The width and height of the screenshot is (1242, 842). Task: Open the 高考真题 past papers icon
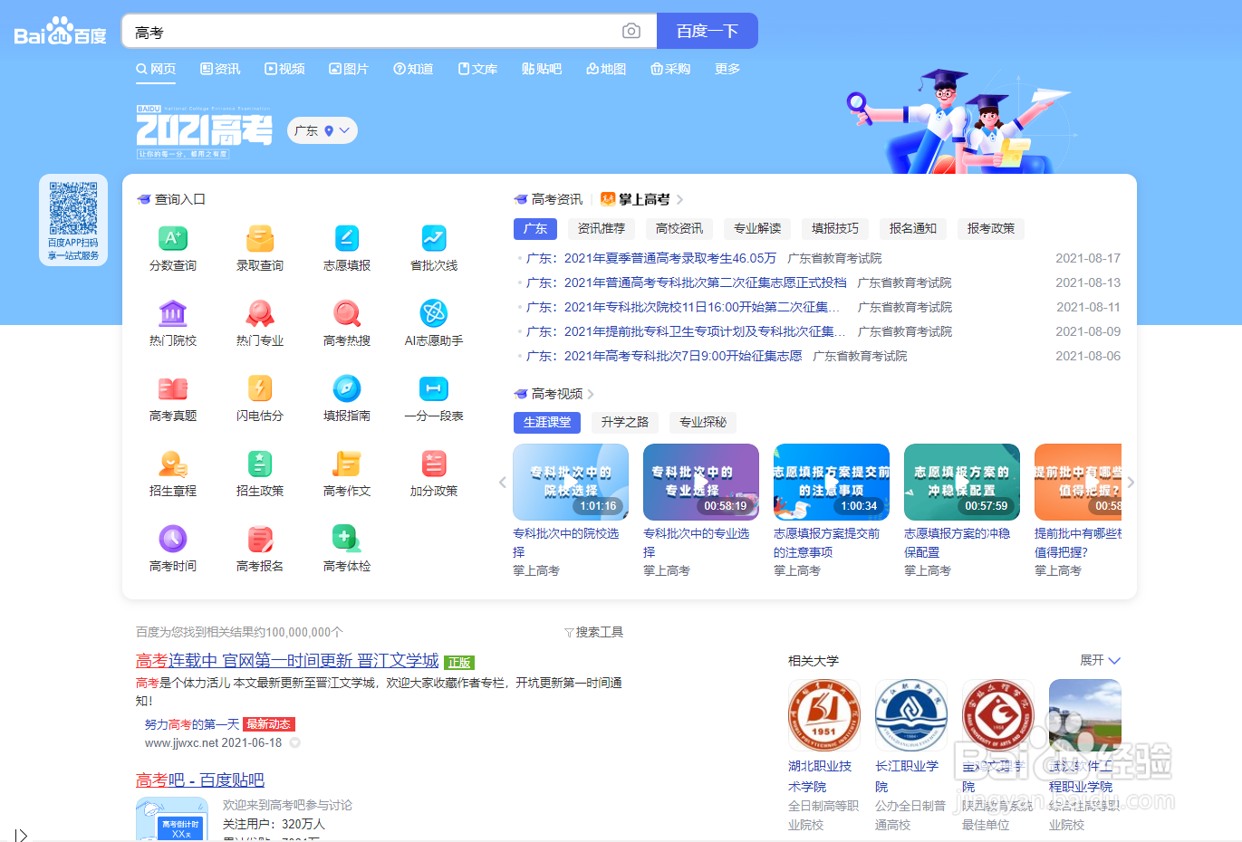coord(173,388)
